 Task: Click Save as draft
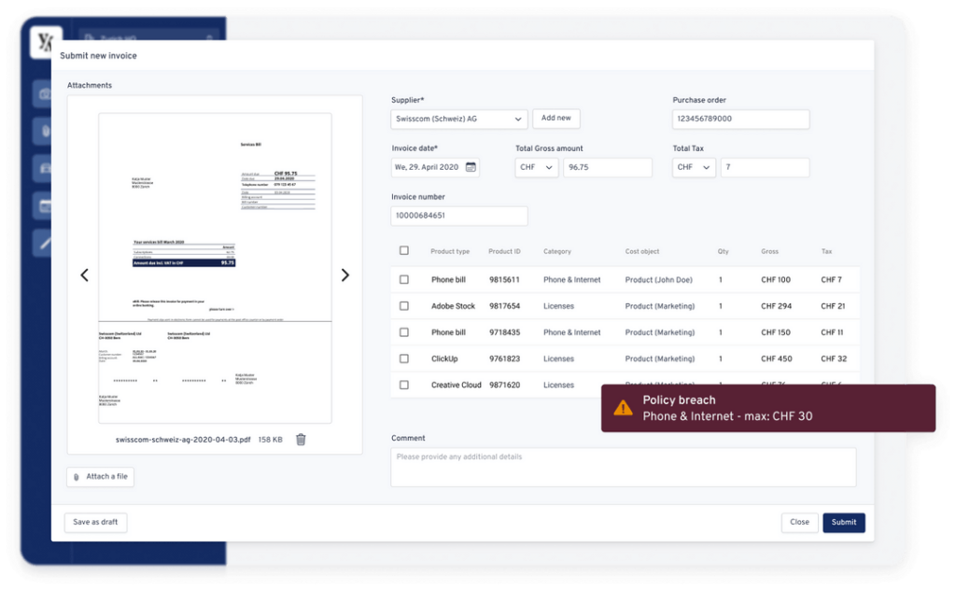[96, 523]
